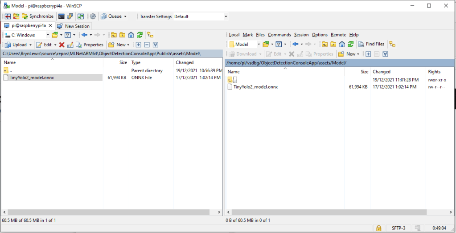Expand the remote Model directory dropdown
The width and height of the screenshot is (456, 233).
[258, 44]
